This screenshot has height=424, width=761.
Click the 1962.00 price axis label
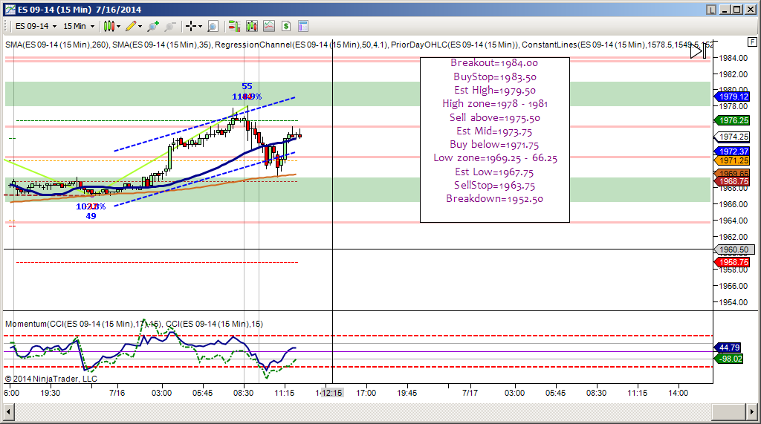pyautogui.click(x=734, y=237)
